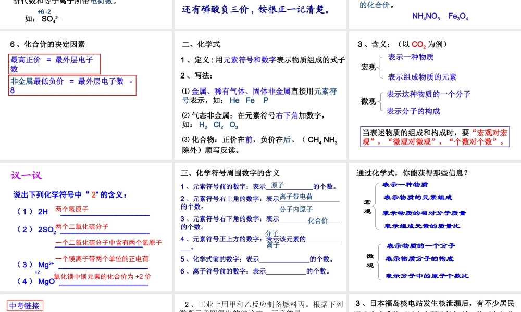Click the answer 两个二氧化硫分子

[x=82, y=226]
